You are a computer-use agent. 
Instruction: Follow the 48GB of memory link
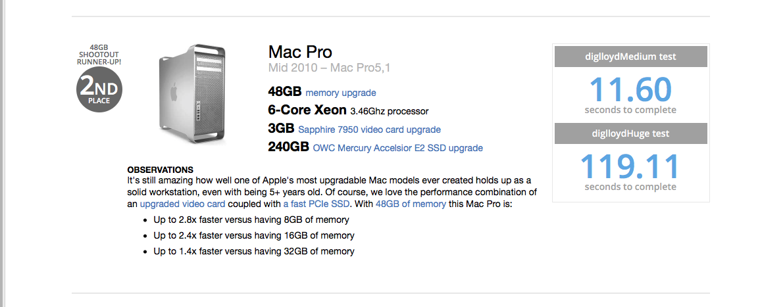tap(411, 204)
